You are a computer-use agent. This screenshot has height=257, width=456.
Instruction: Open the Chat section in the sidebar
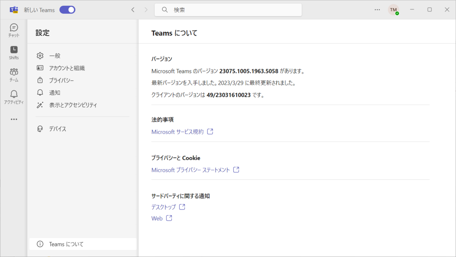tap(14, 30)
